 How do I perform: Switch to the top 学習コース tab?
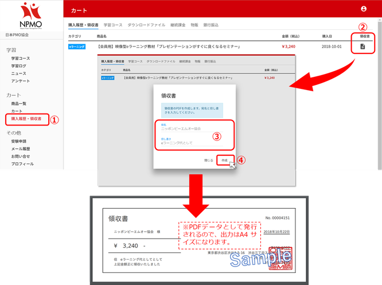[113, 25]
